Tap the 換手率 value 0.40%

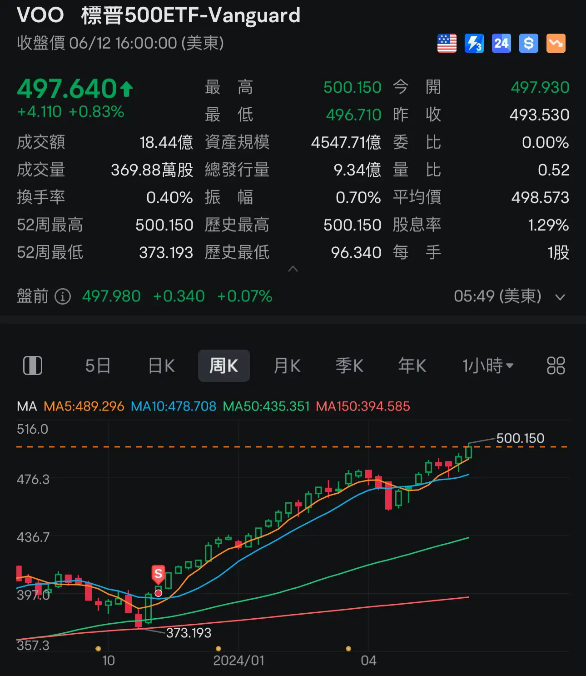tap(169, 197)
